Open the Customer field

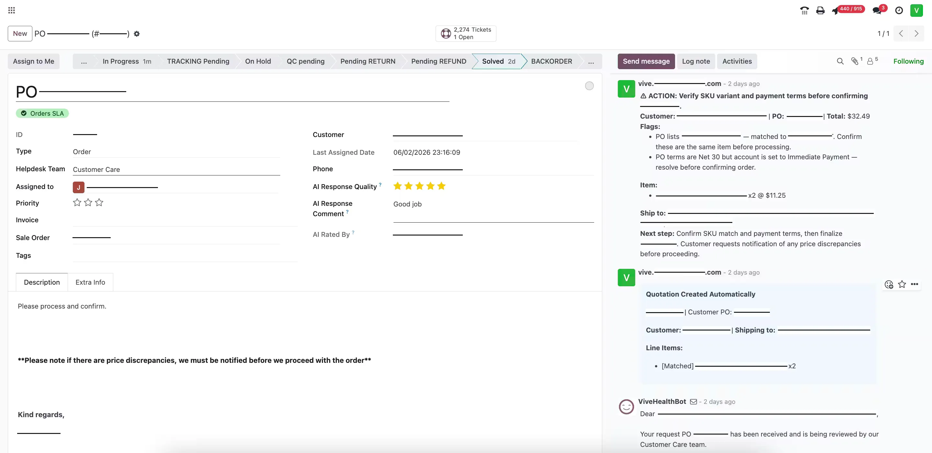tap(485, 135)
